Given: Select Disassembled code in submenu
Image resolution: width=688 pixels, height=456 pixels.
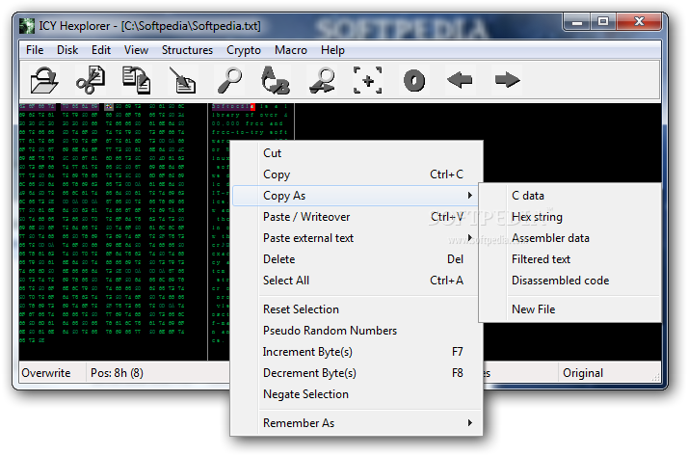Looking at the screenshot, I should point(570,281).
